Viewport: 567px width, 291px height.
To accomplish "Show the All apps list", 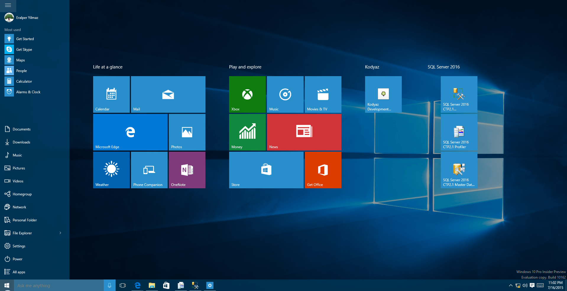I will tap(35, 272).
